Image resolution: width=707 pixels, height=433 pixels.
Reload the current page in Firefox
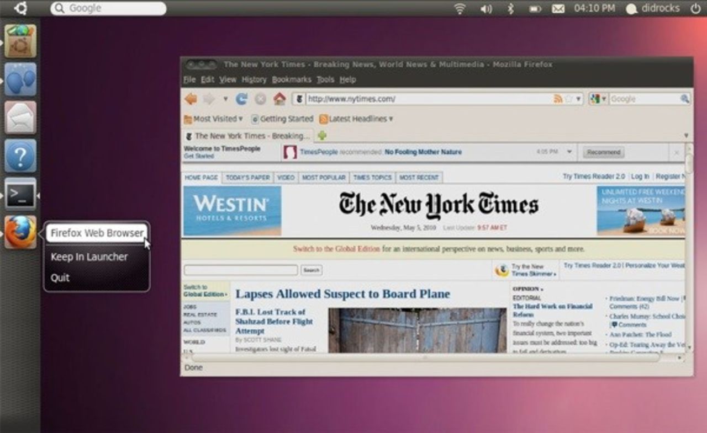[x=241, y=98]
